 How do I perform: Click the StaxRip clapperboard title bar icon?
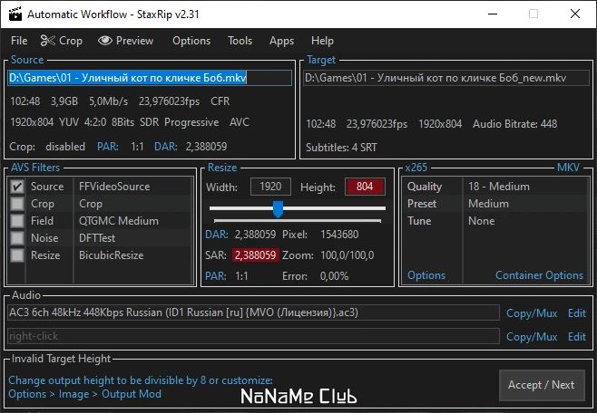(15, 14)
